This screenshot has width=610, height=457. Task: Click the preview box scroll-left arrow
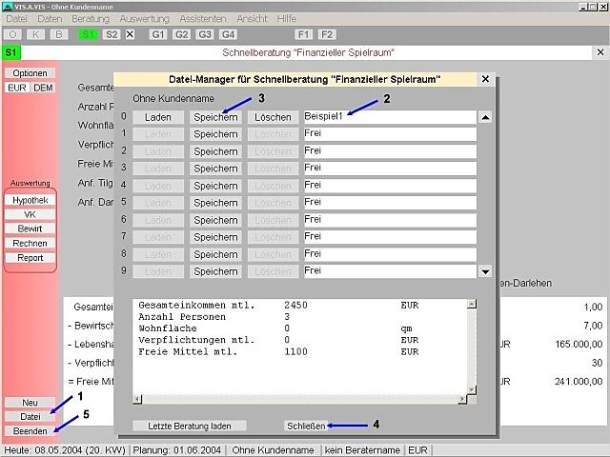[137, 399]
